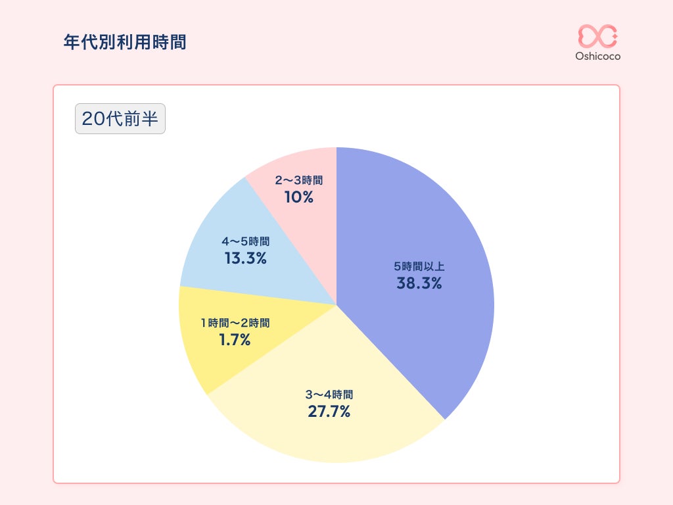This screenshot has height=505, width=673.
Task: Click the Oshicoco wordmark text
Action: pos(597,57)
